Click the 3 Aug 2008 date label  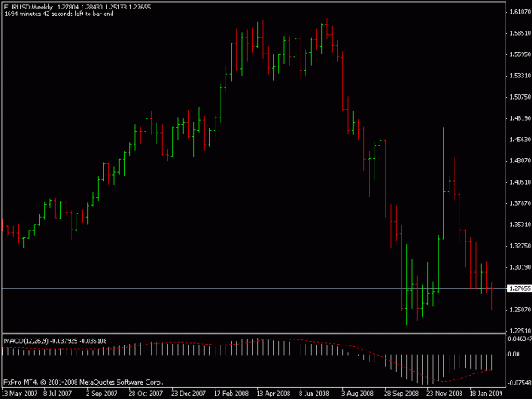358,394
